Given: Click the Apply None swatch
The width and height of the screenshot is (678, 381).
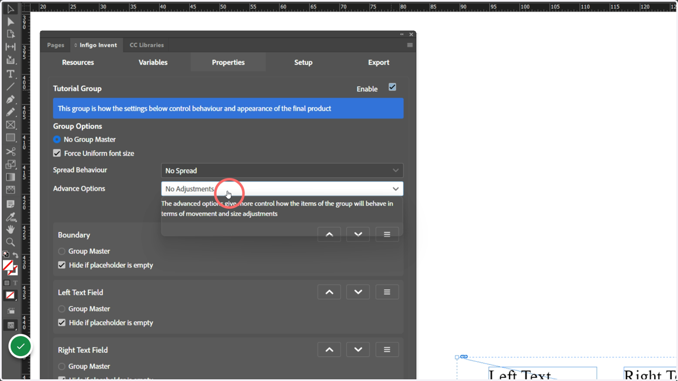Looking at the screenshot, I should coord(10,295).
